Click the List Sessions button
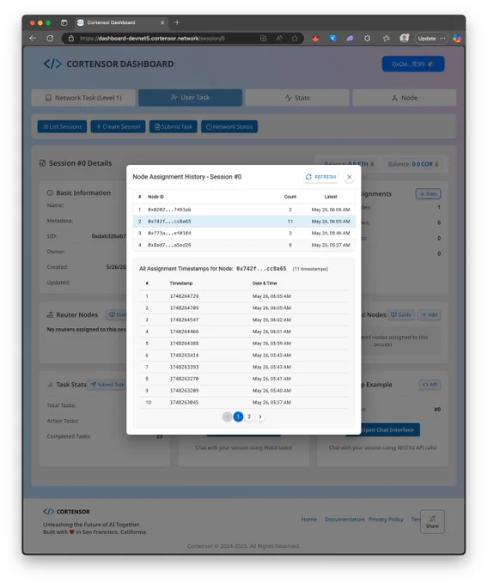Image resolution: width=488 pixels, height=584 pixels. 62,126
